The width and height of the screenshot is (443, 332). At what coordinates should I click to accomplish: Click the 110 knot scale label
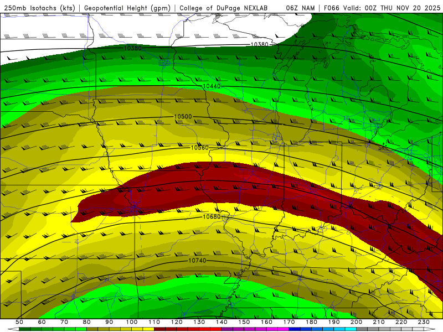coord(154,322)
